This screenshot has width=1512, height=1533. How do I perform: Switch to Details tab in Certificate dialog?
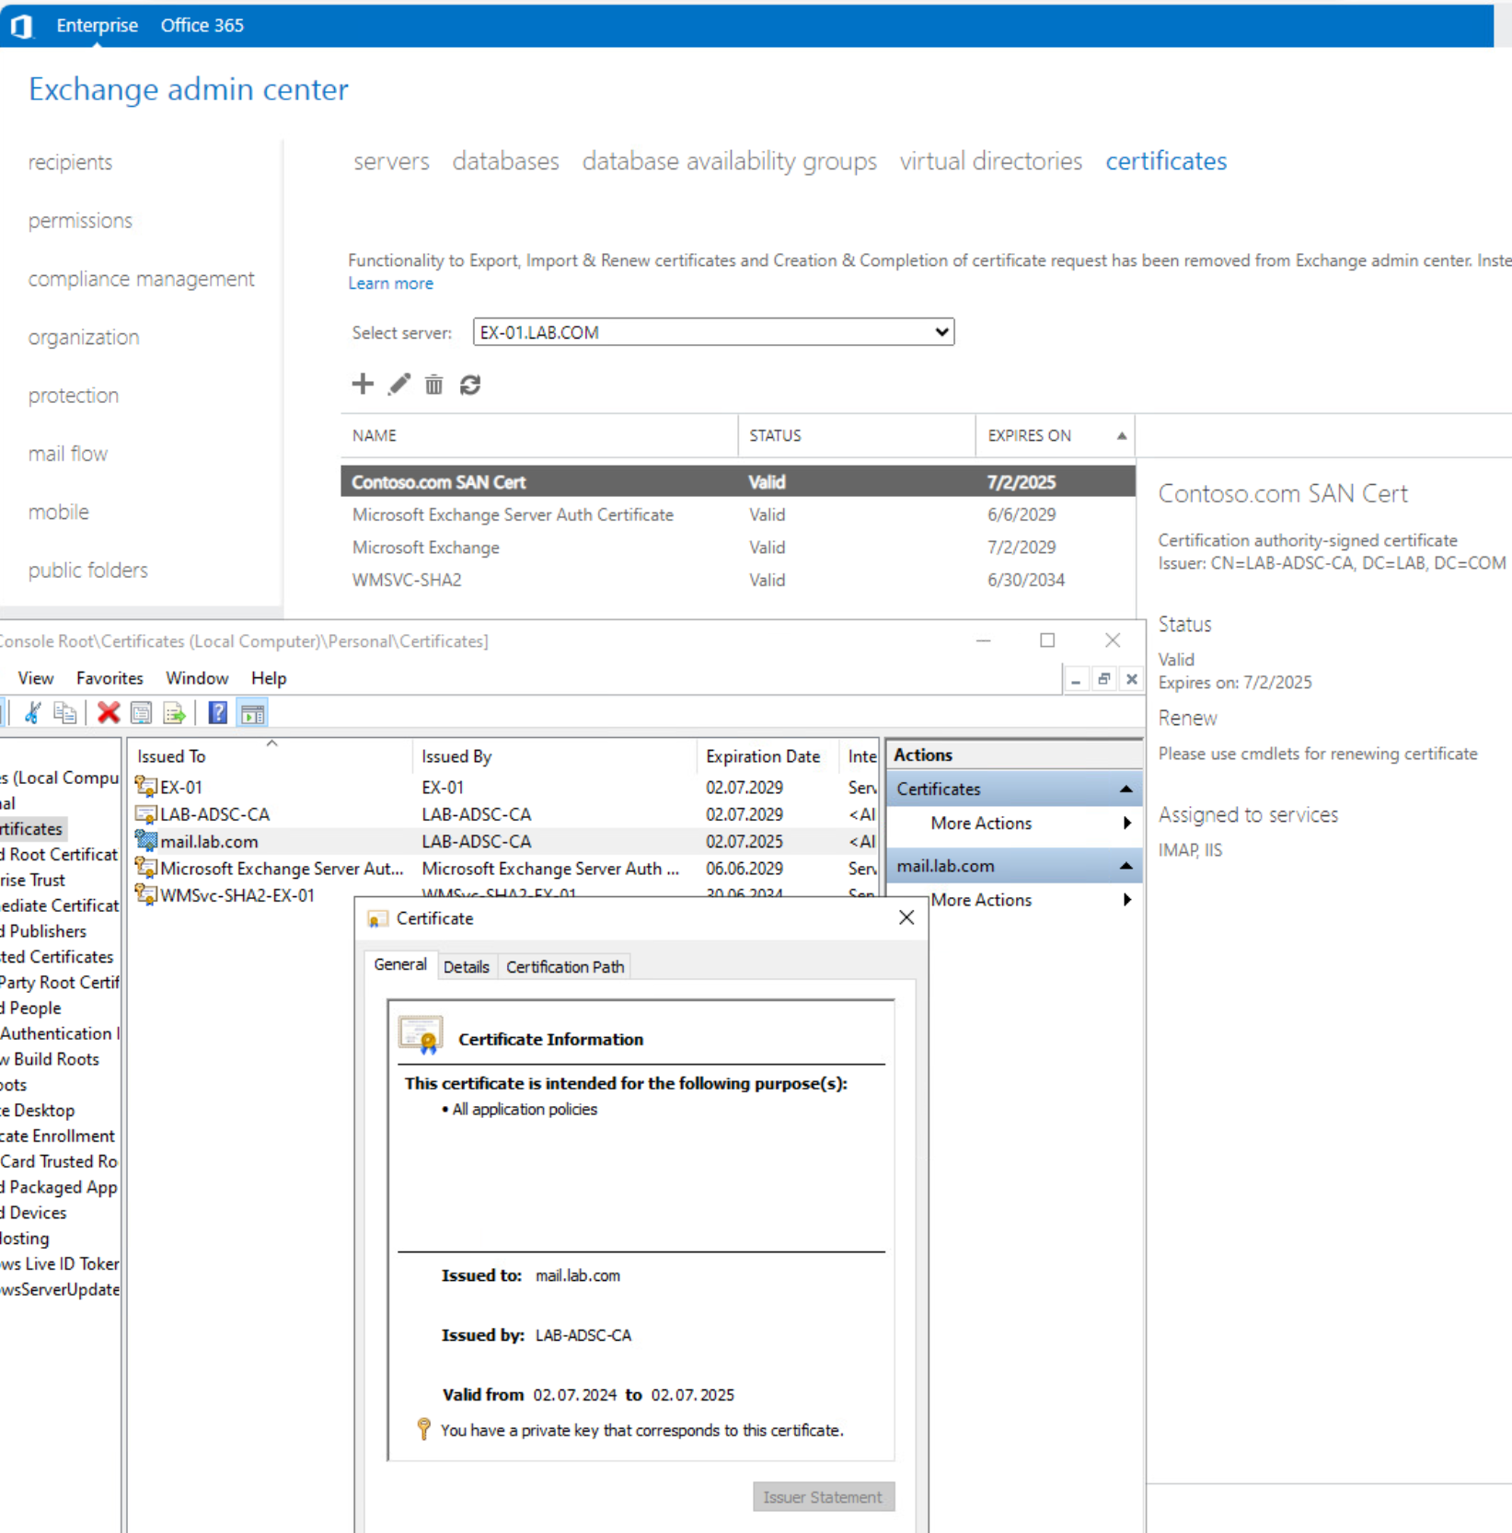pyautogui.click(x=466, y=967)
